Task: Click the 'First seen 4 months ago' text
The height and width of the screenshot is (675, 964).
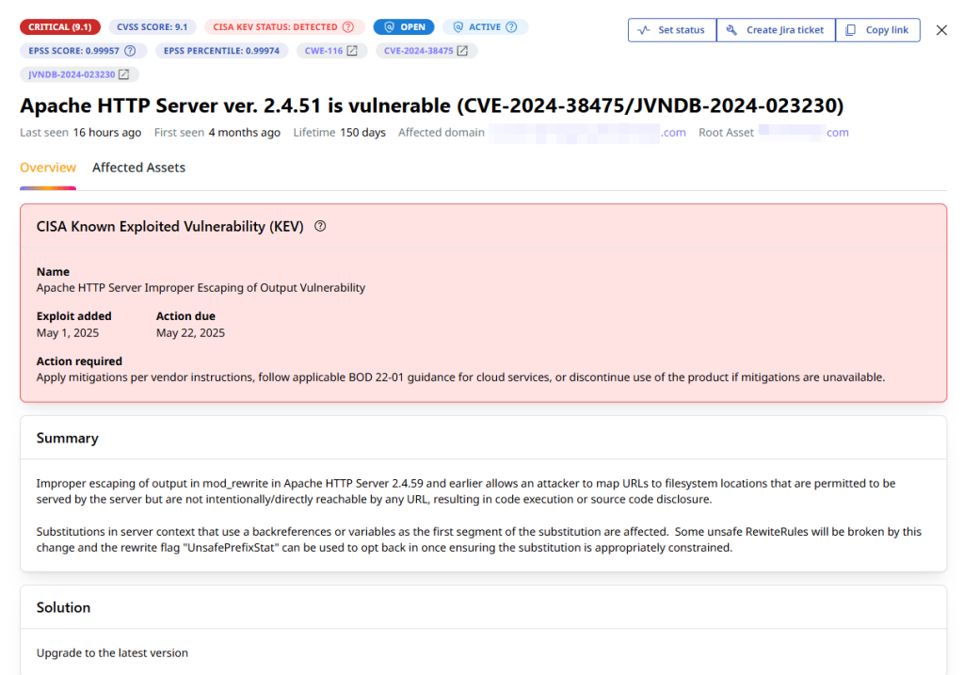Action: click(x=217, y=132)
